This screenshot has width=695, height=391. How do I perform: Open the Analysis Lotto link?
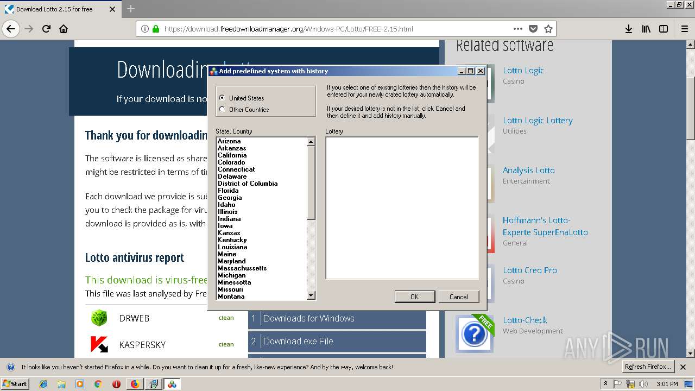point(529,171)
